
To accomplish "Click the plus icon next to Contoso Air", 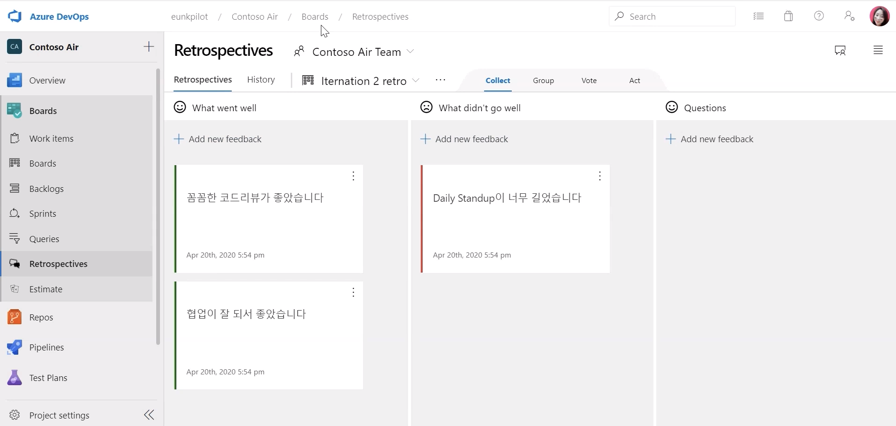I will (x=149, y=46).
